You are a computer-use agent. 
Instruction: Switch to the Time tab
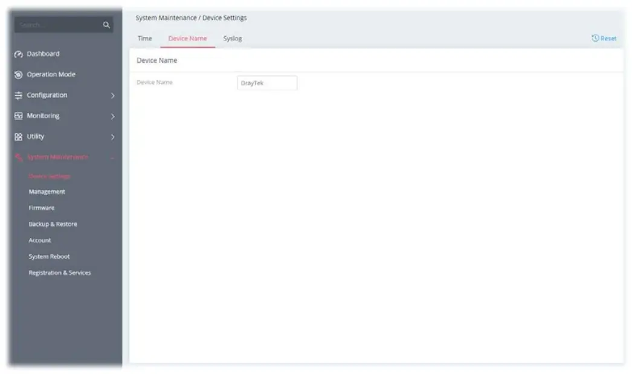(144, 38)
